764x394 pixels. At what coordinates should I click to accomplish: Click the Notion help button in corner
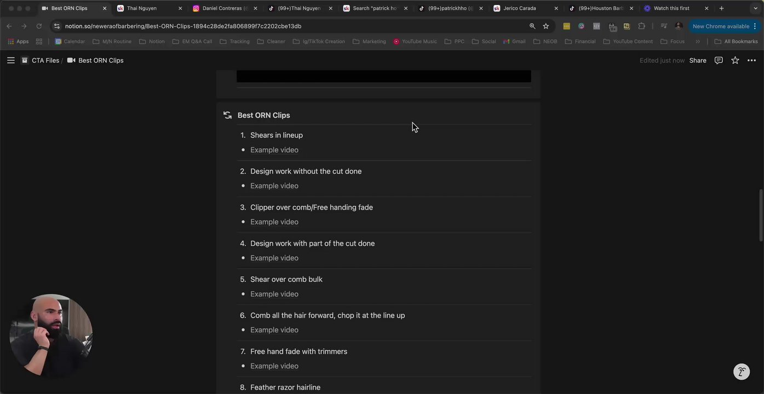coord(742,372)
